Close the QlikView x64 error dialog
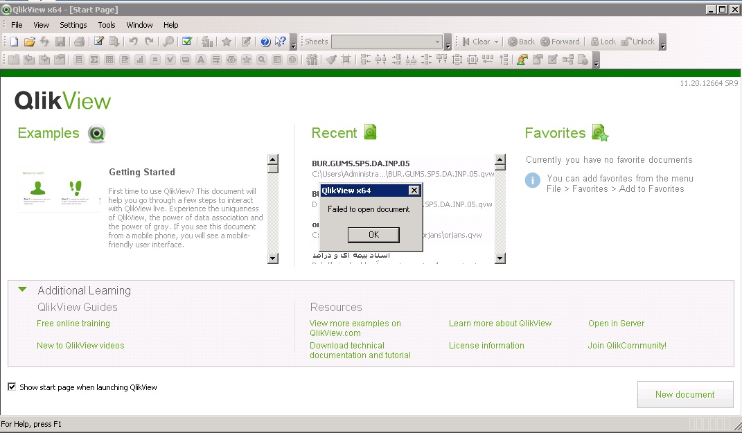Viewport: 742px width, 433px height. pos(414,191)
